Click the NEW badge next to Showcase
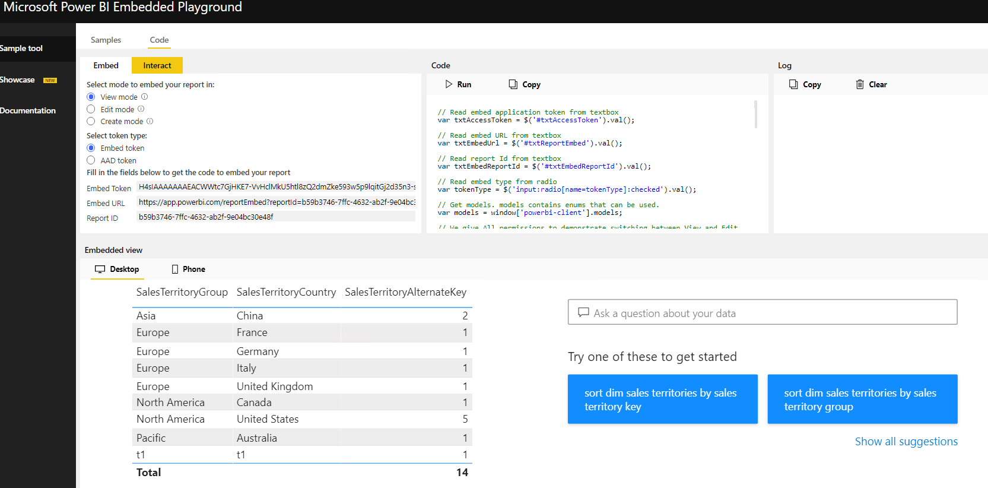The image size is (988, 488). coord(50,80)
